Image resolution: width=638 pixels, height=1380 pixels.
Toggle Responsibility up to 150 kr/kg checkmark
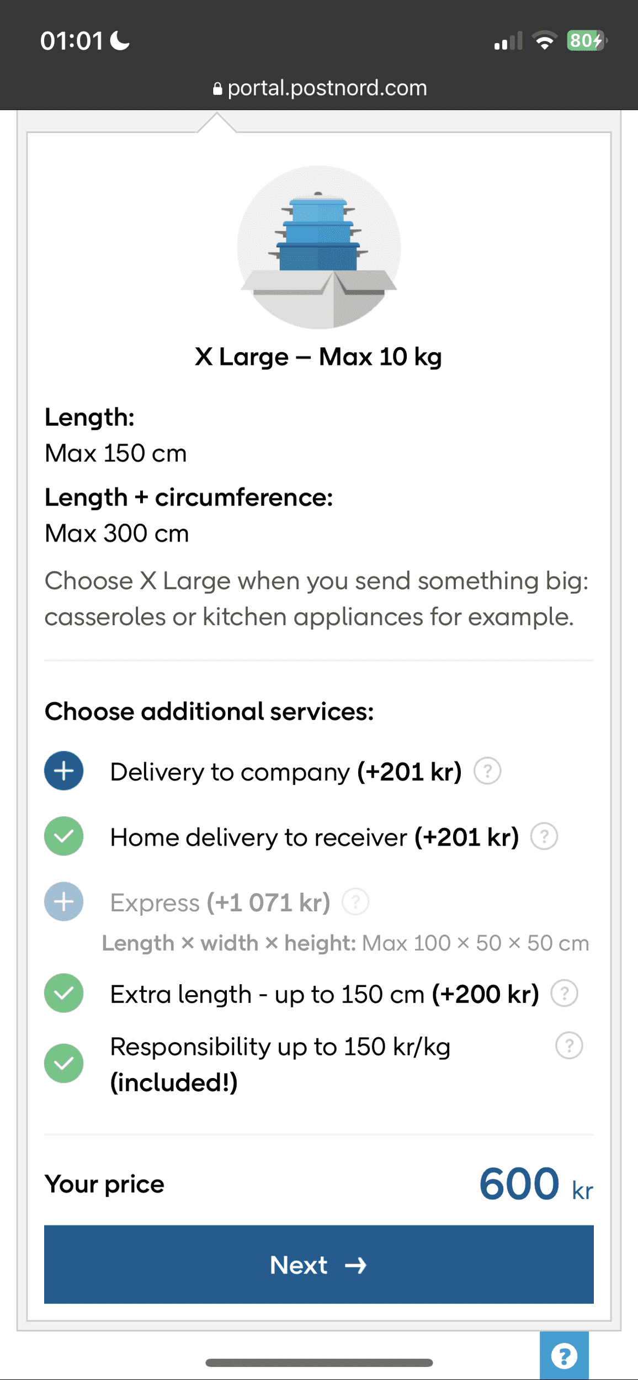coord(64,1063)
